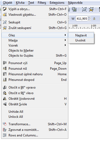Viewport: 100px width, 142px height.
Task: Expand the Vzorek submenu arrow
Action: pos(65,45)
